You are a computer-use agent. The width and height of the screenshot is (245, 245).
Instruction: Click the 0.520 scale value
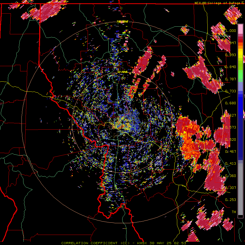(231, 139)
